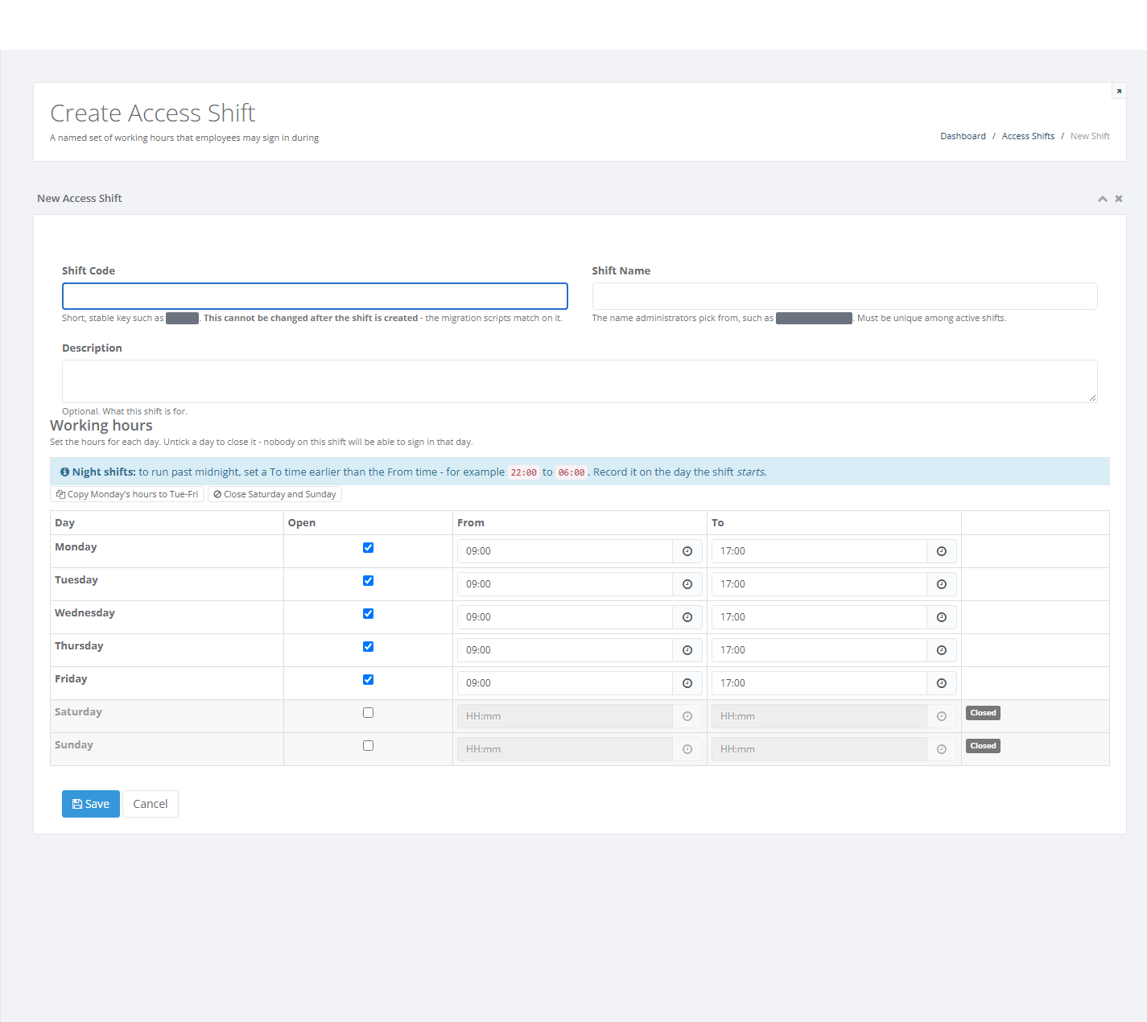Focus the Shift Name input field

844,296
